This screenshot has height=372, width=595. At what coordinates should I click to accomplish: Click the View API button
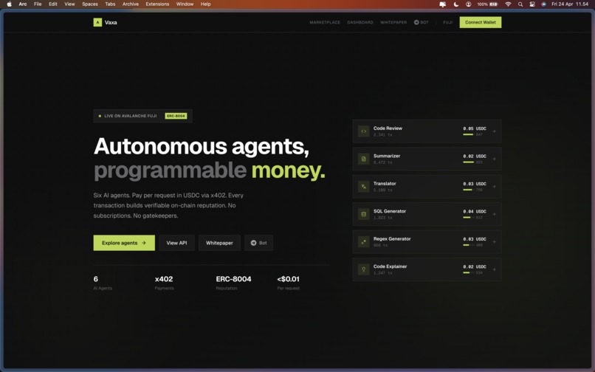point(177,243)
